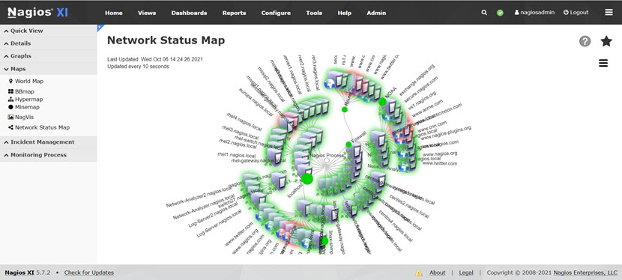622x280 pixels.
Task: Click the BBmap grid icon
Action: [10, 91]
